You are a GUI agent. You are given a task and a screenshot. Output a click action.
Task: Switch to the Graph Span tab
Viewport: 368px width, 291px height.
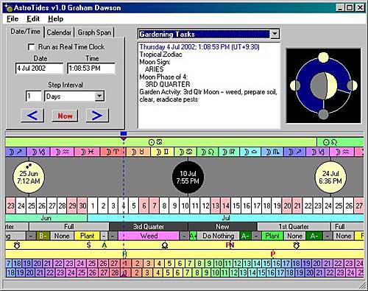click(94, 32)
